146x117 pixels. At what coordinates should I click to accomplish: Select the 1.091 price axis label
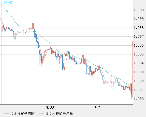pos(139,90)
